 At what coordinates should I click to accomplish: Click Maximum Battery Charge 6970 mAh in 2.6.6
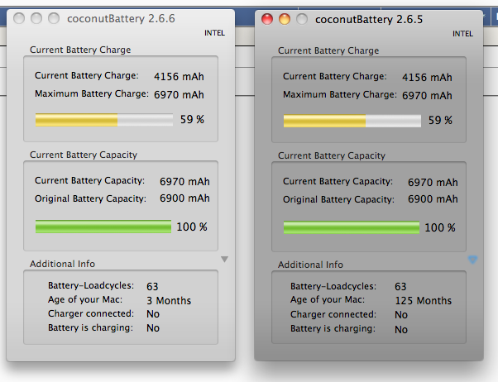[179, 94]
